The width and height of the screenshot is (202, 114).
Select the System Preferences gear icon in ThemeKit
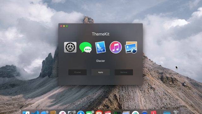click(x=70, y=47)
